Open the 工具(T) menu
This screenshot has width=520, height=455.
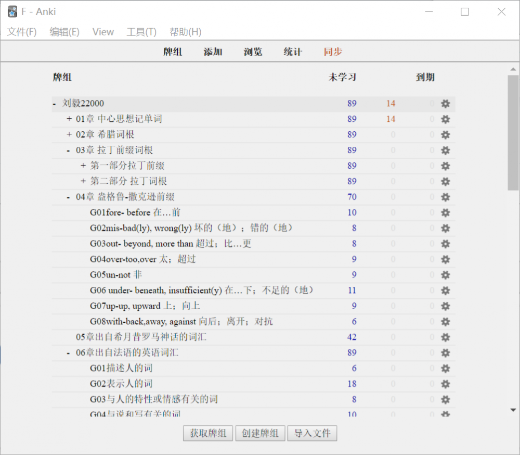(x=141, y=32)
